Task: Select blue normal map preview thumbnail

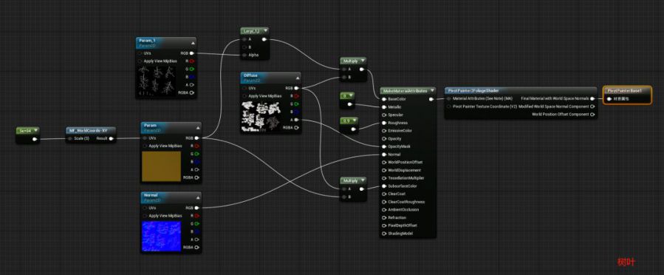Action: pyautogui.click(x=161, y=237)
